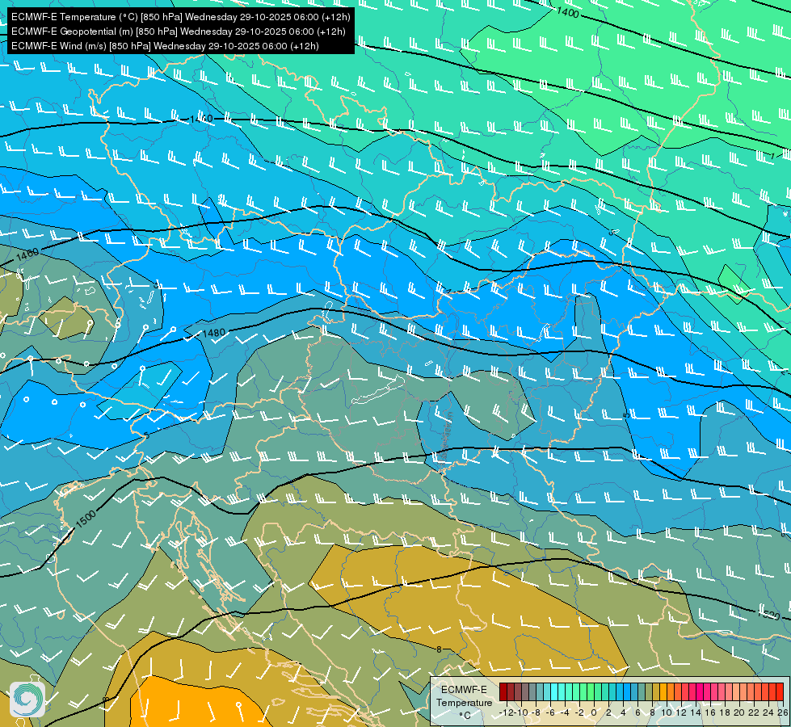Click the orange swatch just right of legend value 10
This screenshot has height=727, width=791.
pos(671,691)
